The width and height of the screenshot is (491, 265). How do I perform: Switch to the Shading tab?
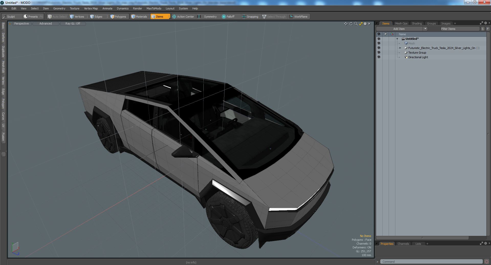click(x=417, y=23)
